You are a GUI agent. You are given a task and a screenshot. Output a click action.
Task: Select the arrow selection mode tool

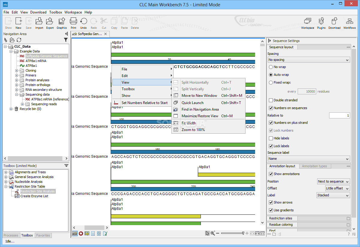[207, 233]
